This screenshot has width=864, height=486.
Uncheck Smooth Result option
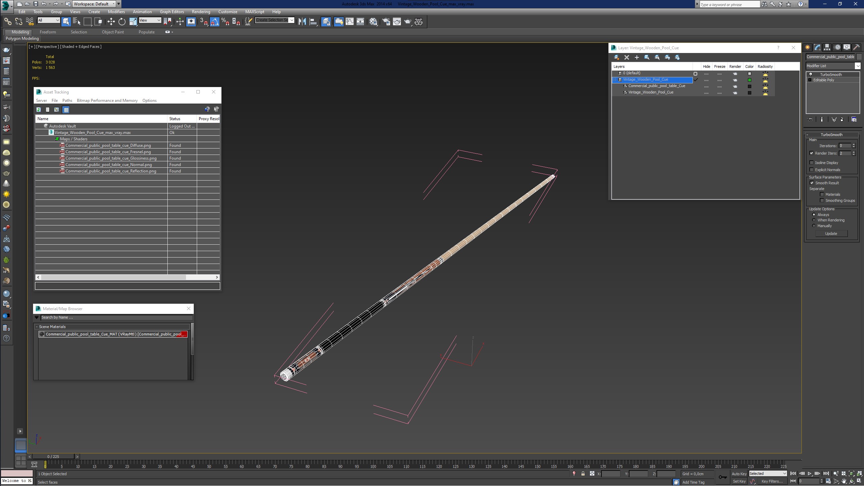tap(812, 183)
